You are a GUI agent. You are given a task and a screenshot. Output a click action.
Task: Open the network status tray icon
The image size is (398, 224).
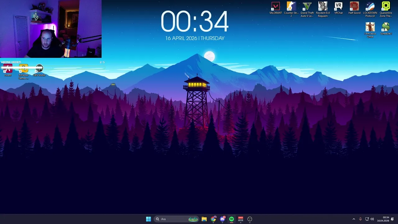(x=367, y=219)
